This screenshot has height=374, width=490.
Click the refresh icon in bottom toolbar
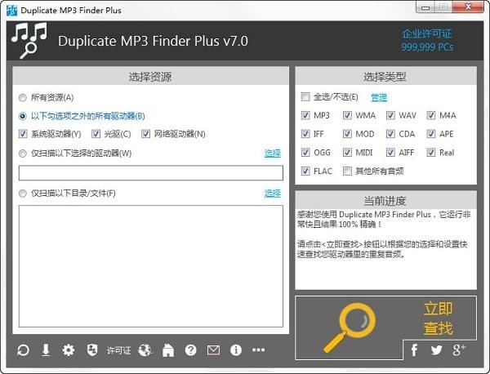(x=23, y=350)
